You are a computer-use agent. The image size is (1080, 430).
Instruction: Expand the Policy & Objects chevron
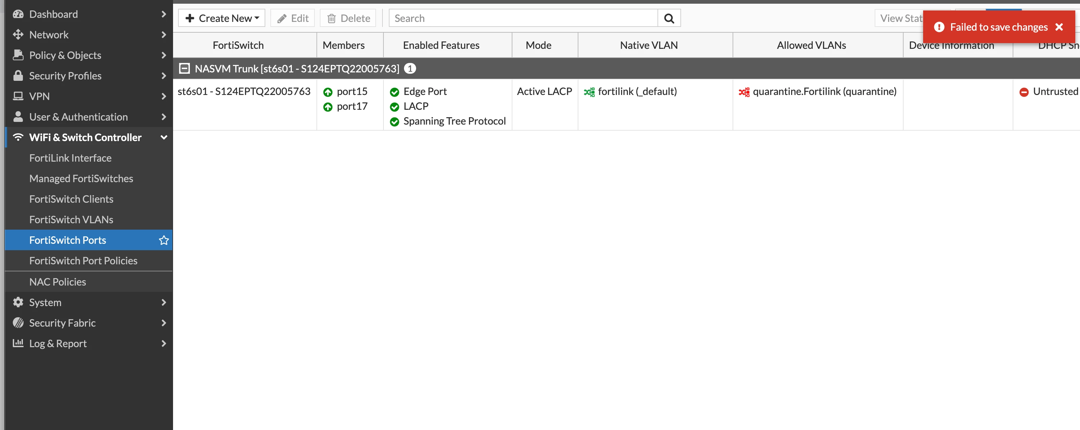164,55
